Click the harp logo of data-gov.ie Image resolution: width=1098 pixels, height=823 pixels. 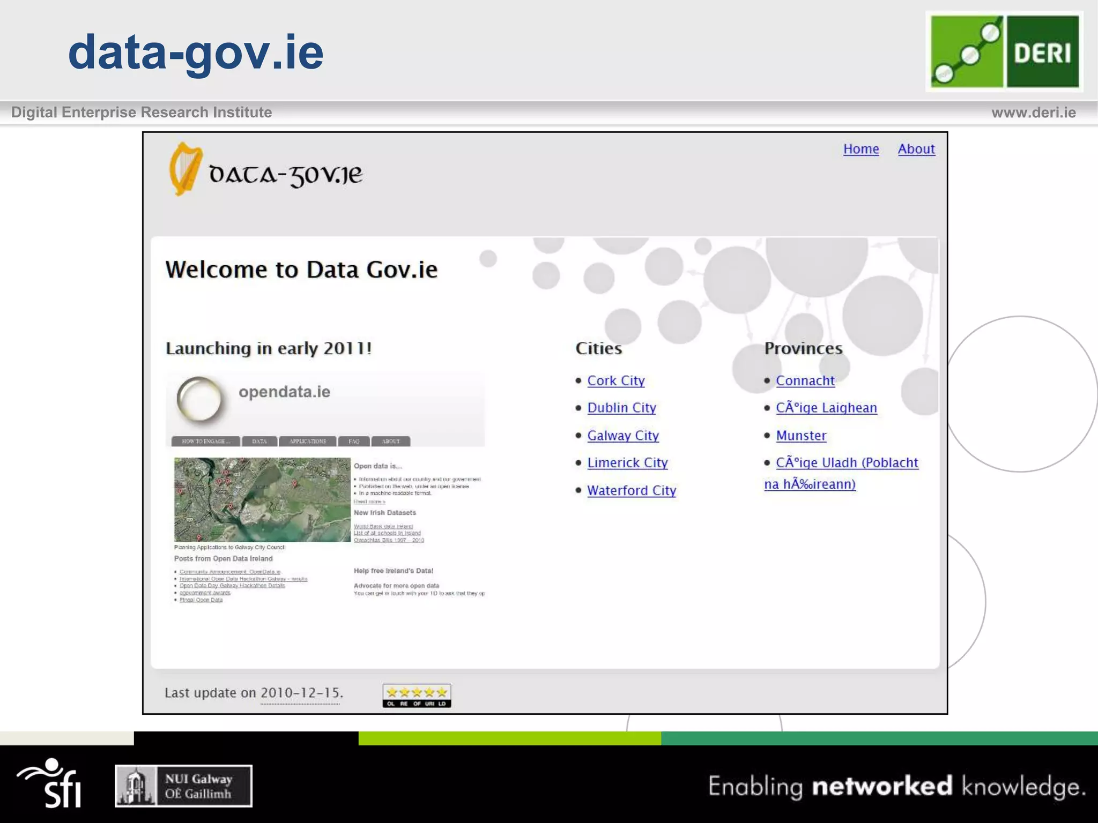coord(186,169)
